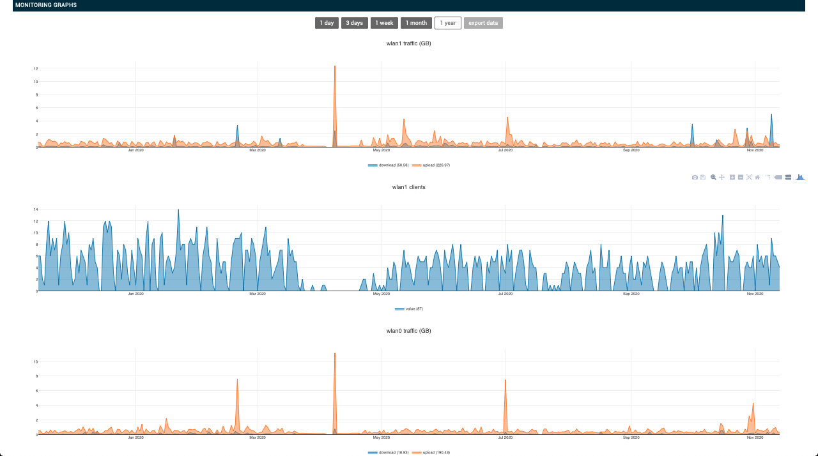Click the 1 month range button
The width and height of the screenshot is (818, 456).
pyautogui.click(x=416, y=23)
